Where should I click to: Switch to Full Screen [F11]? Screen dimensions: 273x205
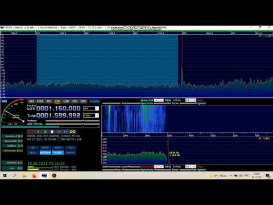(x=13, y=150)
